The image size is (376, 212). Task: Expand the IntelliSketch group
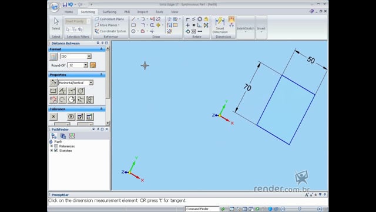(x=246, y=28)
